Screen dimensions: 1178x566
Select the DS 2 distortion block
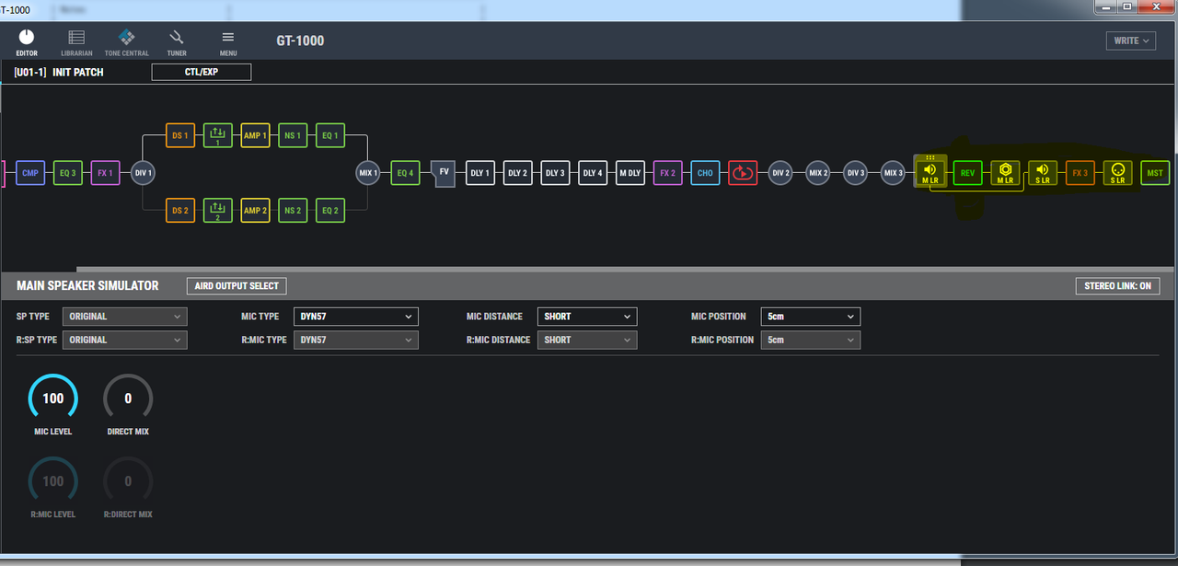(x=180, y=210)
